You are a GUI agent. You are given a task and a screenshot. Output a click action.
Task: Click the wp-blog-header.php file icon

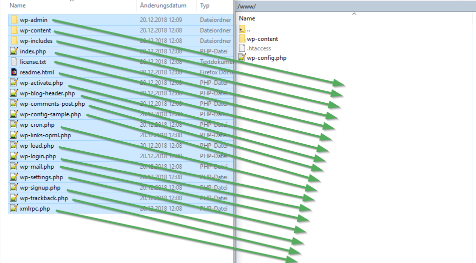[14, 93]
